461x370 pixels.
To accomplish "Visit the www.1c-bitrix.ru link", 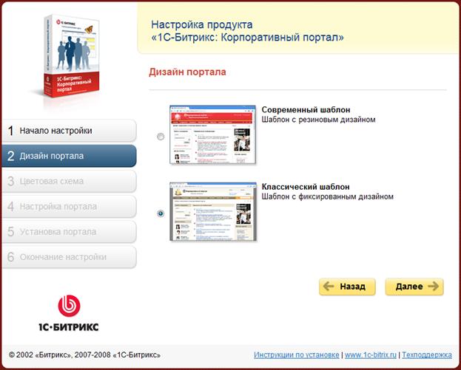I will point(371,354).
